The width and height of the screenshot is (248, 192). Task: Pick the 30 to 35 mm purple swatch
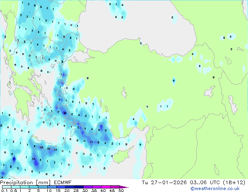[x=88, y=187]
